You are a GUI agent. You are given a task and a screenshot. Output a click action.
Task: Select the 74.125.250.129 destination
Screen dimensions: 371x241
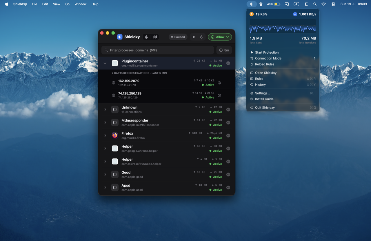[167, 95]
